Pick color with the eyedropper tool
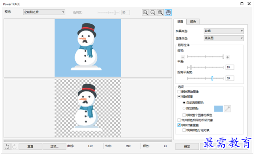The image size is (255, 156). (227, 109)
